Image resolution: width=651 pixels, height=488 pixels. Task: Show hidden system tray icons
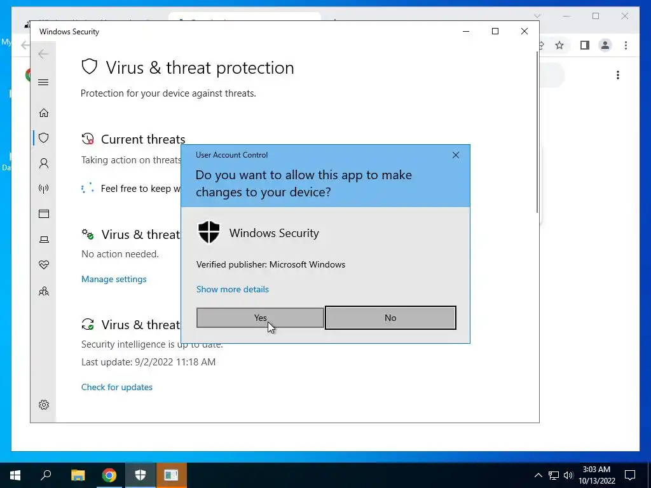(538, 475)
